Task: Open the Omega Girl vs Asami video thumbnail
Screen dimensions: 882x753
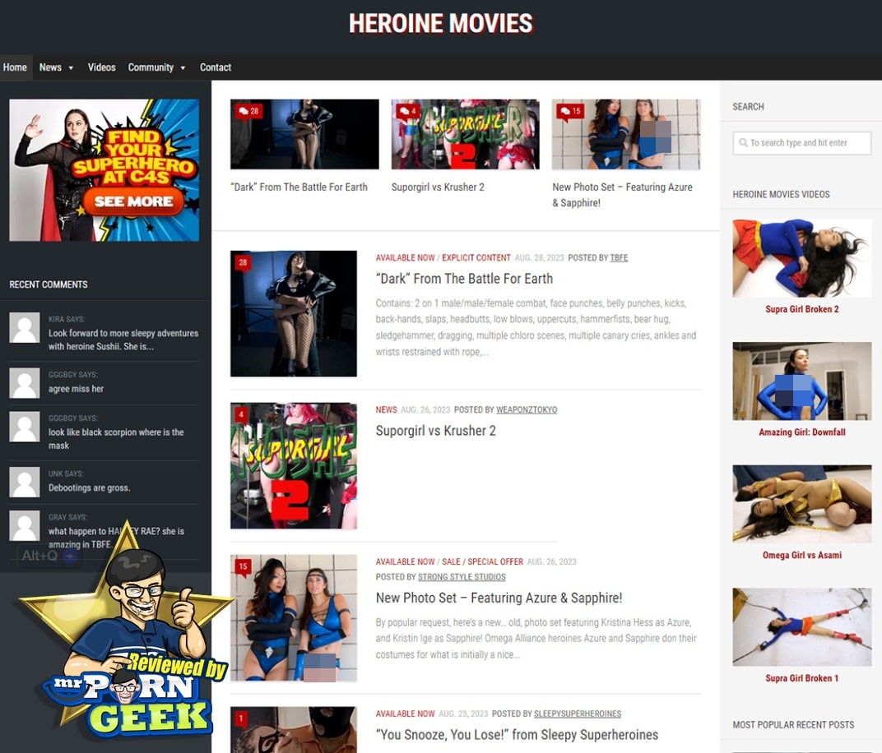Action: pos(801,504)
